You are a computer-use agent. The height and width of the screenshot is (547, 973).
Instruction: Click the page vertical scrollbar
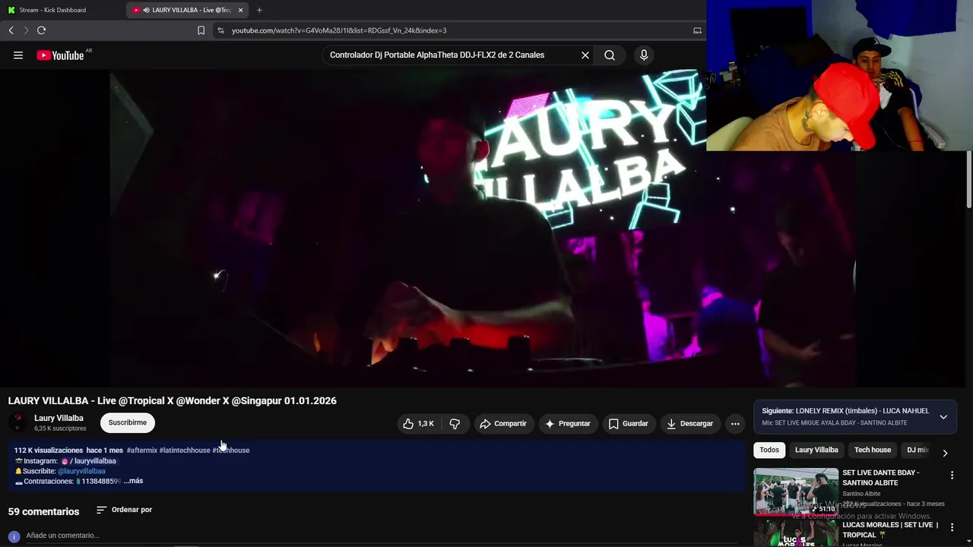[969, 179]
